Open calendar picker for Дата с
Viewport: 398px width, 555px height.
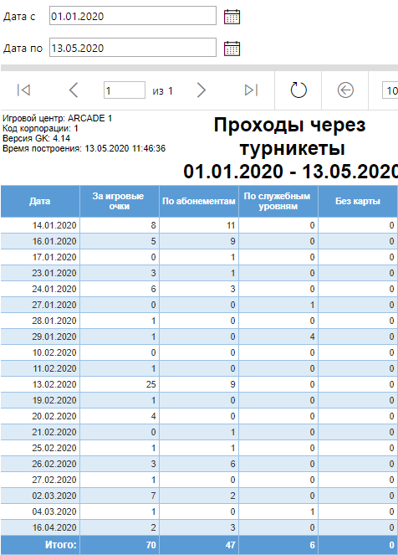point(232,17)
